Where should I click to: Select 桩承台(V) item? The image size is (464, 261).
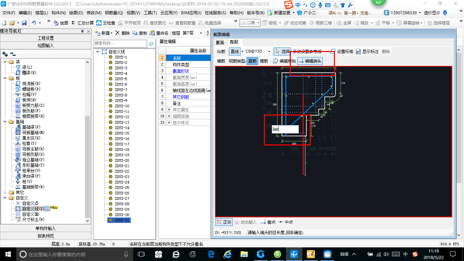pos(28,171)
